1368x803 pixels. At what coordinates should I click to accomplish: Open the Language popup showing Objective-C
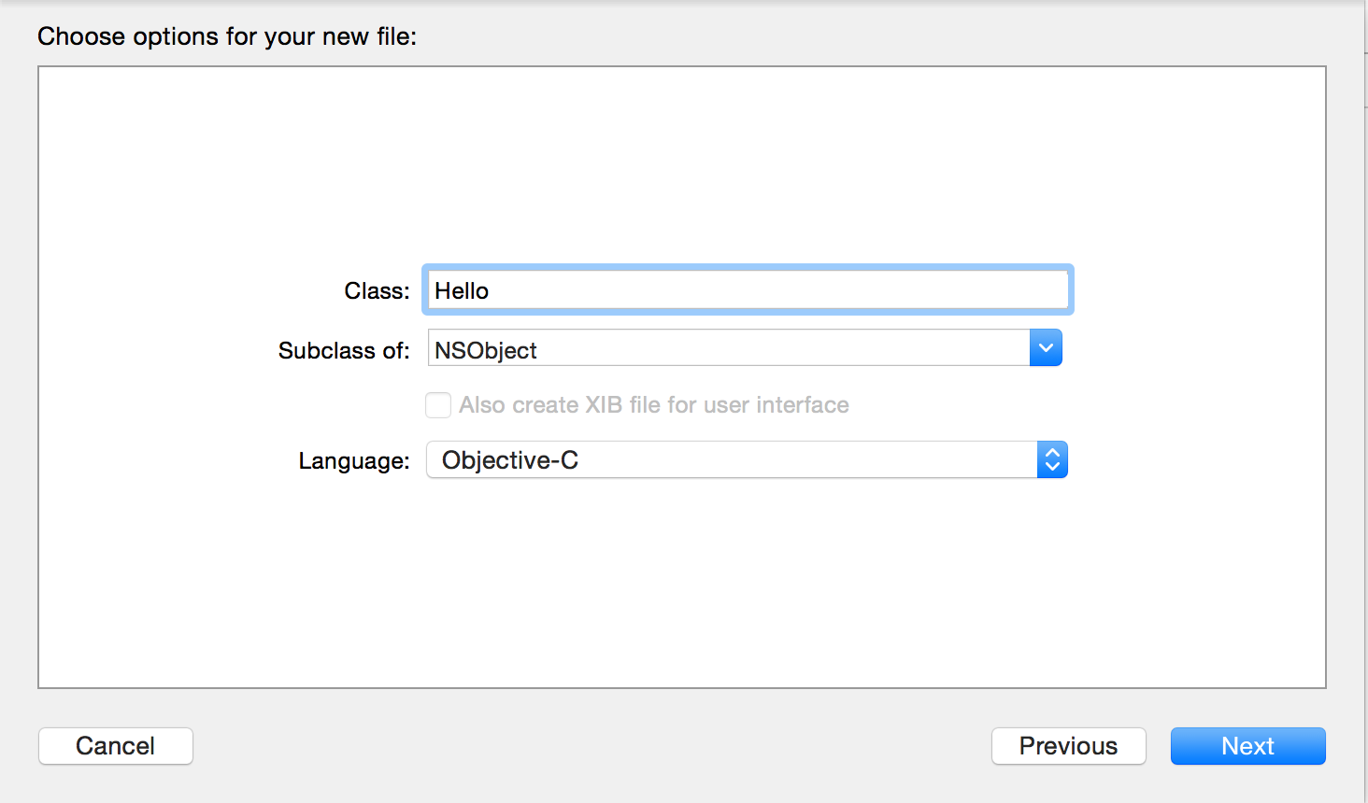click(747, 459)
